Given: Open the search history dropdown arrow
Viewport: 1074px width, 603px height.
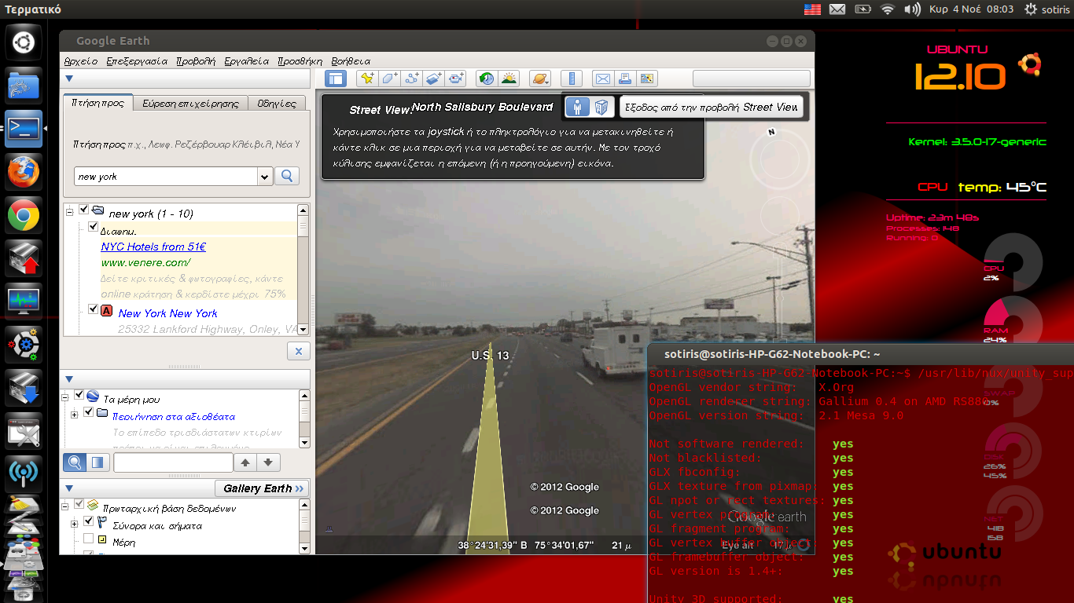Looking at the screenshot, I should click(x=265, y=177).
